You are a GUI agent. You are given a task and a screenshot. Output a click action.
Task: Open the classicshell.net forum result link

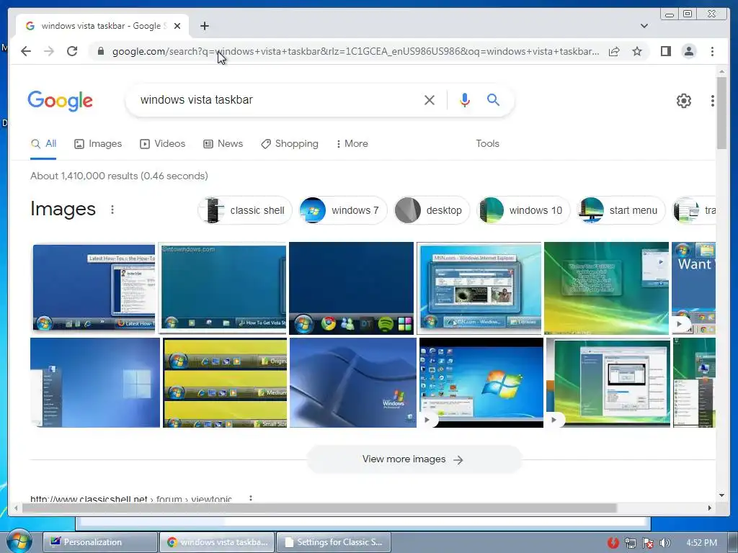pos(131,498)
